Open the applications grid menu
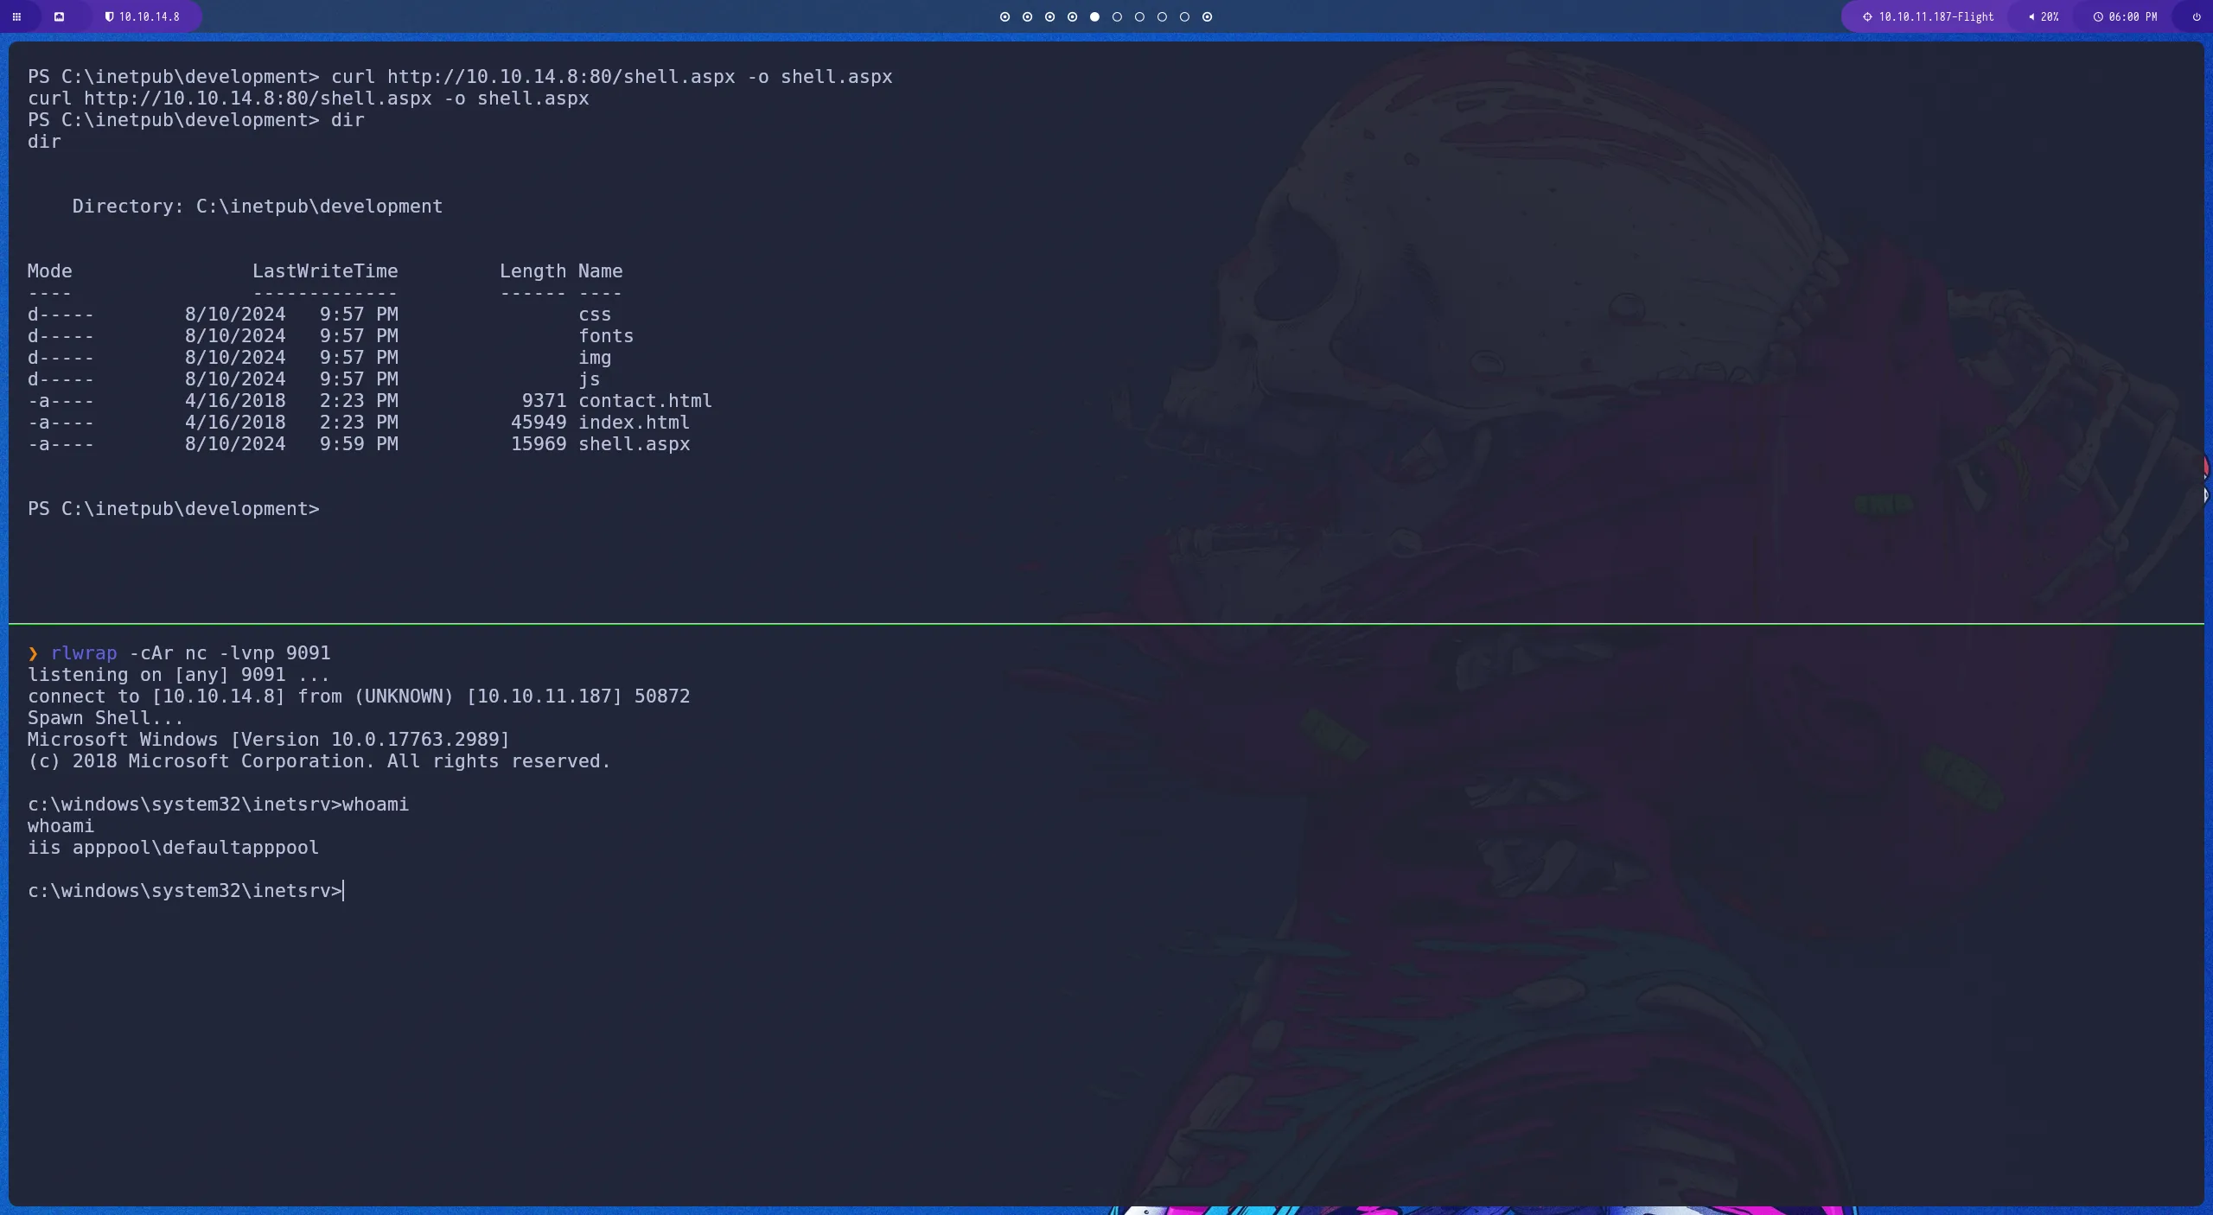Screen dimensions: 2213x1215 click(17, 16)
